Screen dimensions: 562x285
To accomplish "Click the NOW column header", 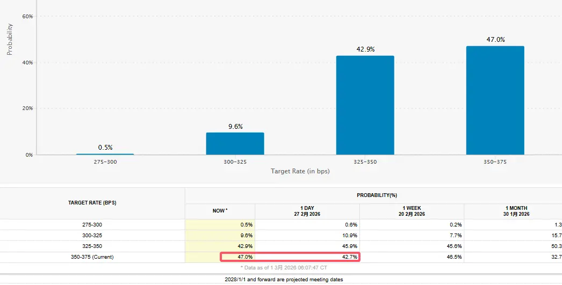I will [220, 211].
